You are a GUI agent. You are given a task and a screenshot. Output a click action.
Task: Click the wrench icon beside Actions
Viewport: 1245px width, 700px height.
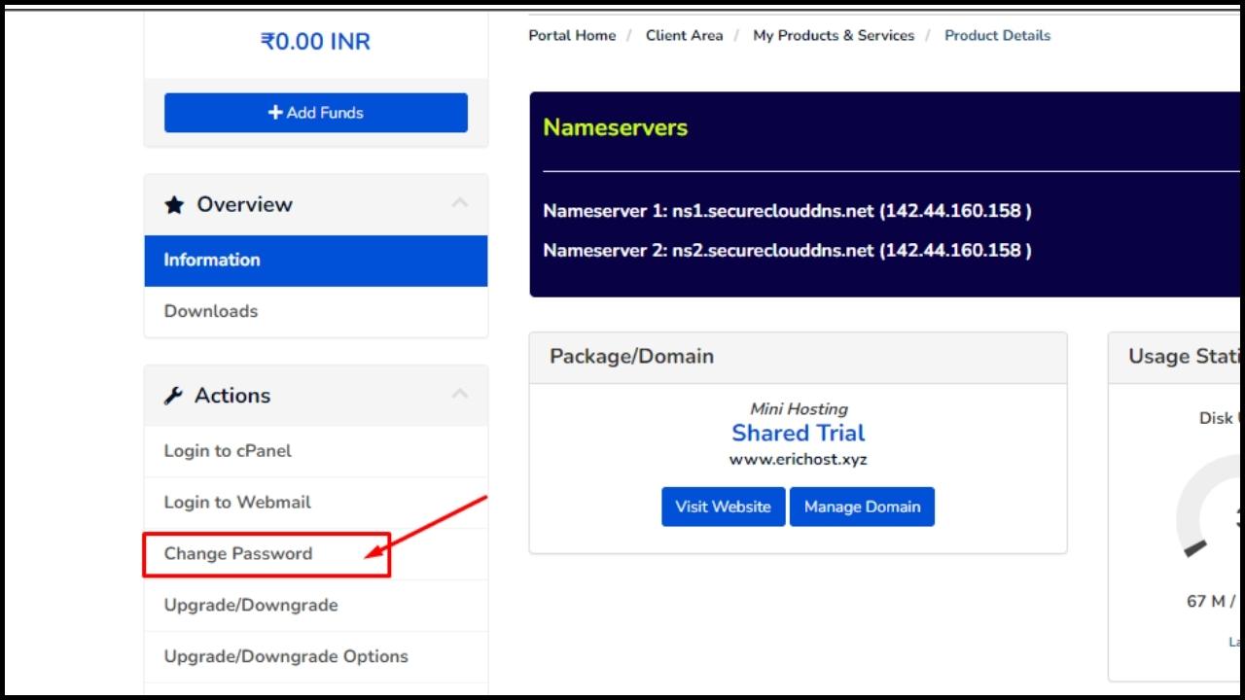click(174, 395)
